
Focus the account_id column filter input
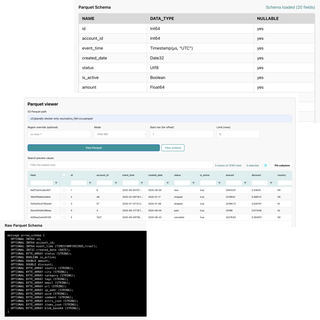click(x=105, y=183)
